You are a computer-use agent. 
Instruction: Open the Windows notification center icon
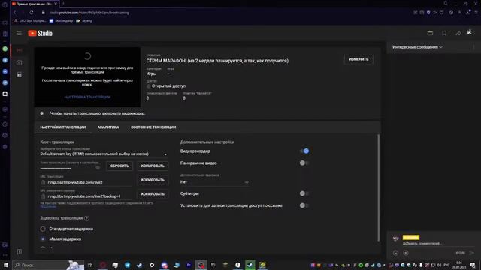[x=473, y=265]
